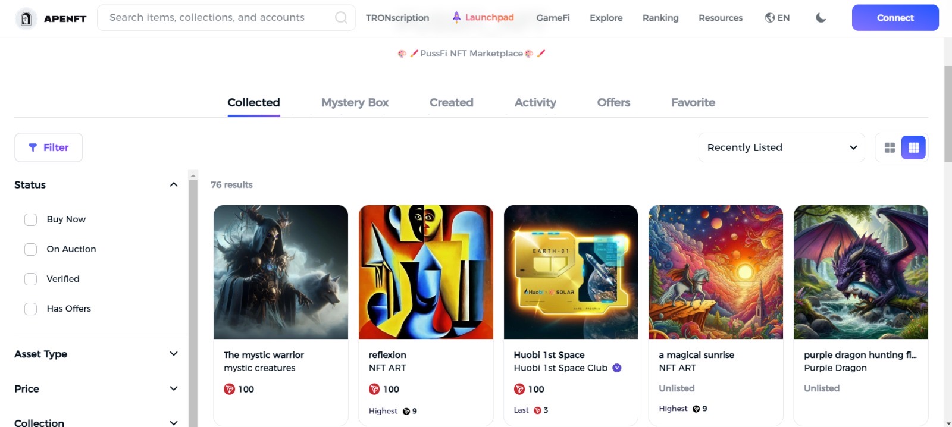Viewport: 952px width, 427px height.
Task: Toggle dark mode moon icon
Action: pos(821,18)
